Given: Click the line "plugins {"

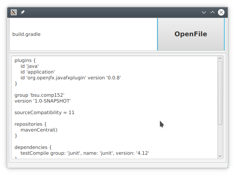Looking at the screenshot, I should (x=25, y=61).
